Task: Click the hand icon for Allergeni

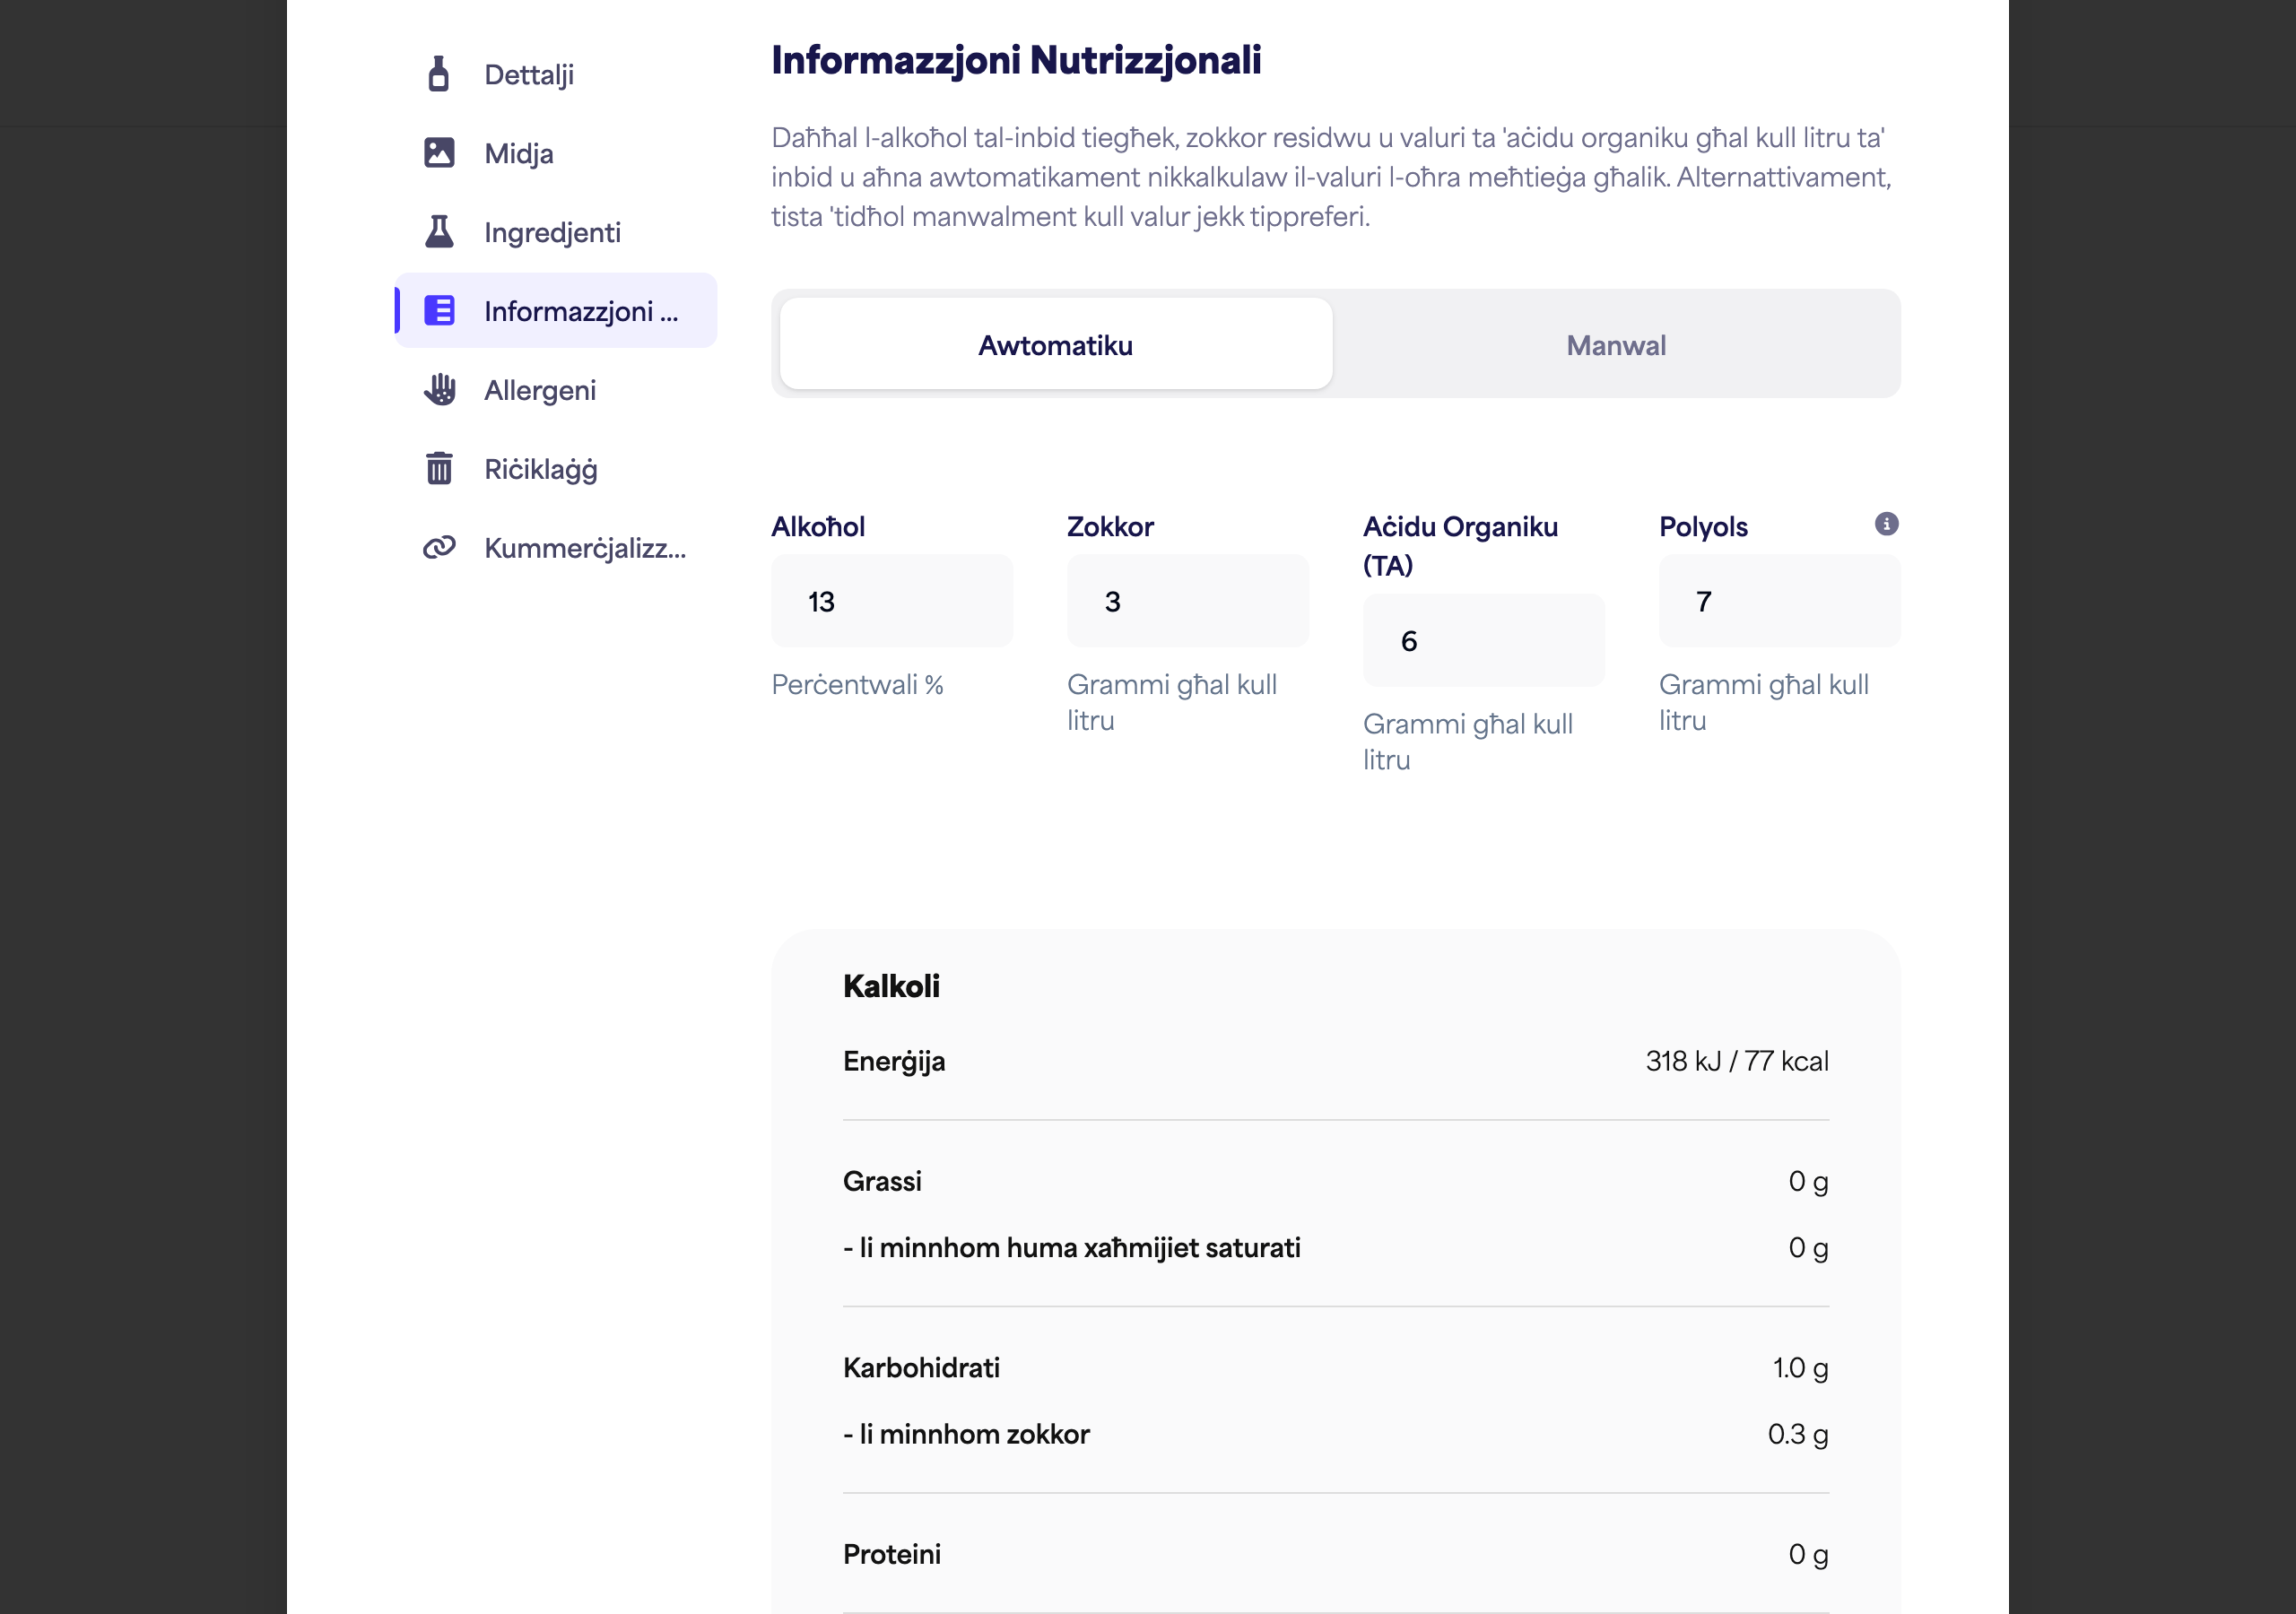Action: [438, 390]
